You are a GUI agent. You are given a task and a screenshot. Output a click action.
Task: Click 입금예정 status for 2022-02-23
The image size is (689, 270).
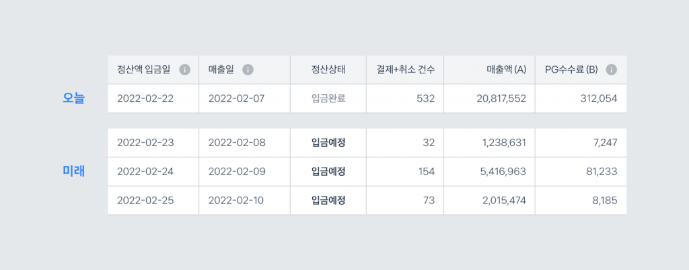[328, 143]
